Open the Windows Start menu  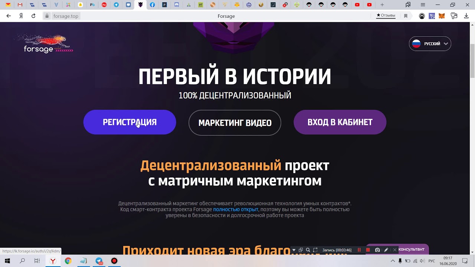(7, 261)
